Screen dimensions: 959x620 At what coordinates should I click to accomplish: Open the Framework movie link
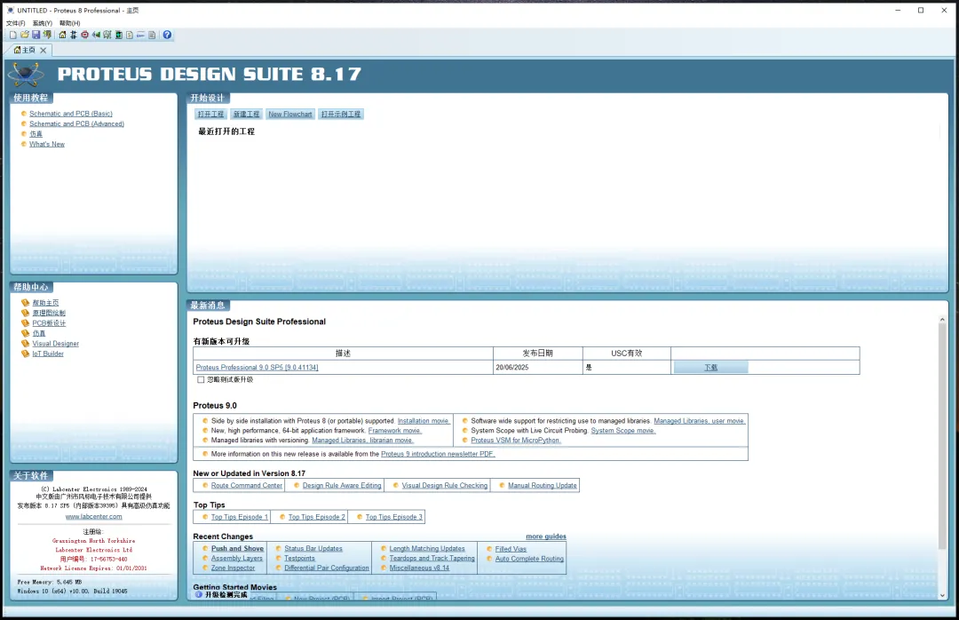click(394, 431)
